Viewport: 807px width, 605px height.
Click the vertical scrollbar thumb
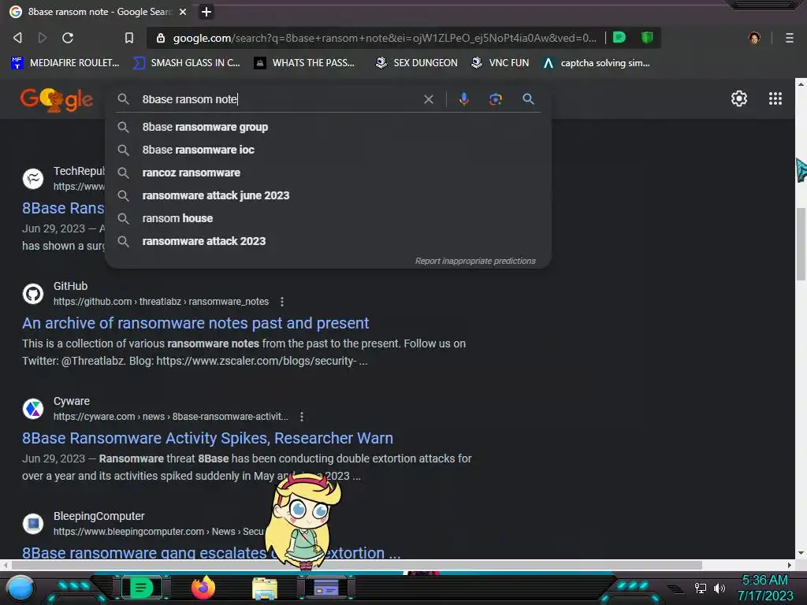click(x=801, y=244)
